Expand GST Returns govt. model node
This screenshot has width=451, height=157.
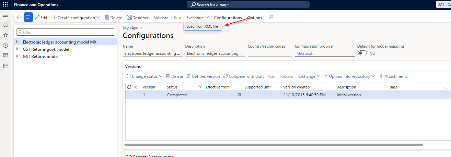(17, 49)
